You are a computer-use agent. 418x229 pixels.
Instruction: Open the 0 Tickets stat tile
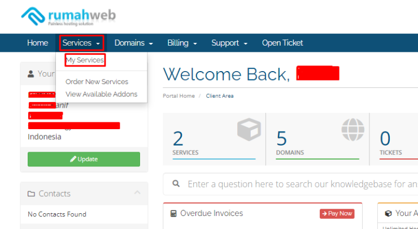pyautogui.click(x=394, y=139)
